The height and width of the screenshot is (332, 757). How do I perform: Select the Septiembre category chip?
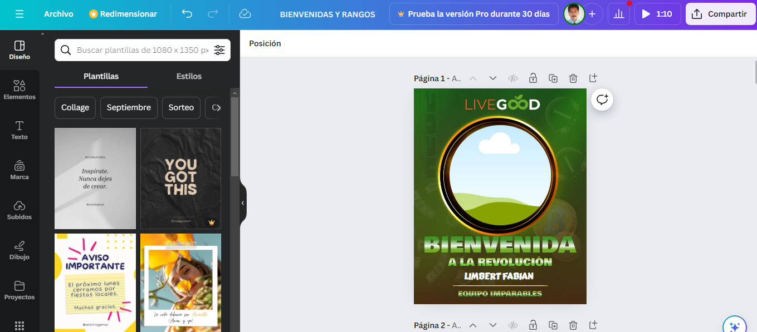click(x=129, y=108)
